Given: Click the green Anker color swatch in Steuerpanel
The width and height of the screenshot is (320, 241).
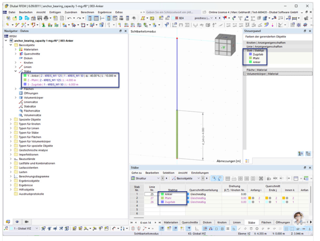Looking at the screenshot, I should click(250, 62).
